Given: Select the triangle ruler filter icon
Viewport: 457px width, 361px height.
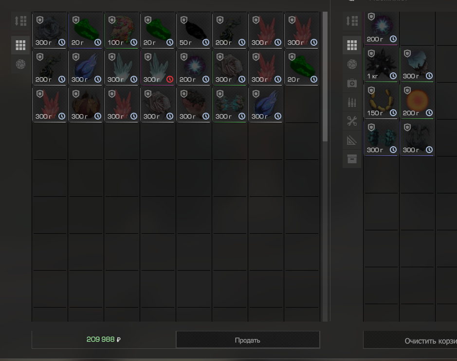Looking at the screenshot, I should coord(352,140).
